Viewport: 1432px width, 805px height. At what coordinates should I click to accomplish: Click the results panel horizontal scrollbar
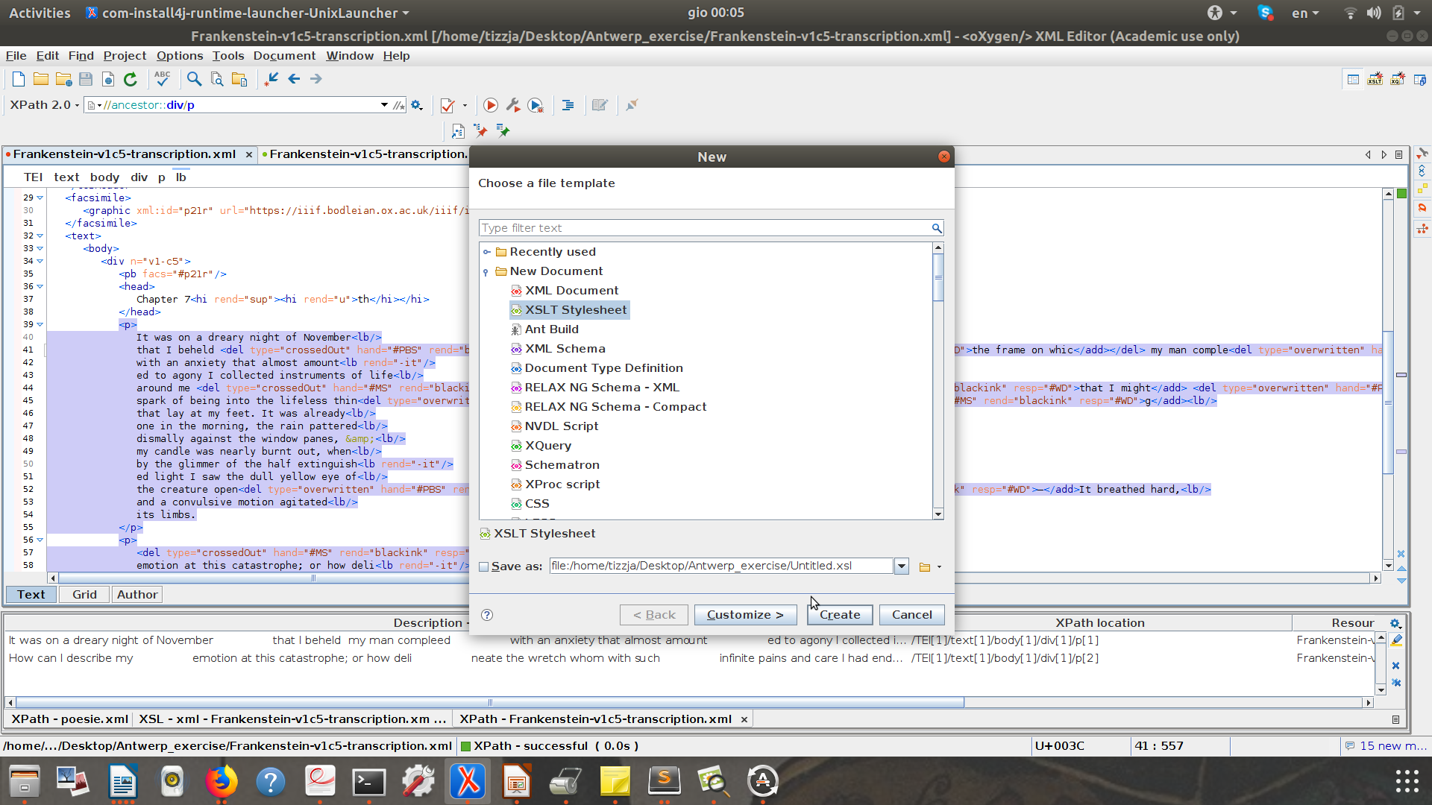coord(490,703)
